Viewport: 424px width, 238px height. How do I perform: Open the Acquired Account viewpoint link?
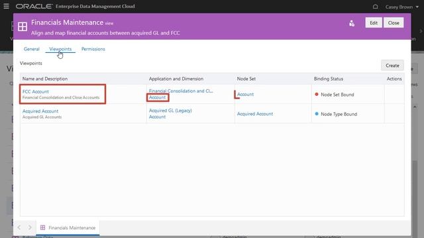point(40,111)
